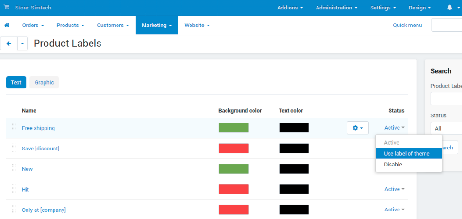
Task: Click the shopping cart store icon
Action: (6, 7)
